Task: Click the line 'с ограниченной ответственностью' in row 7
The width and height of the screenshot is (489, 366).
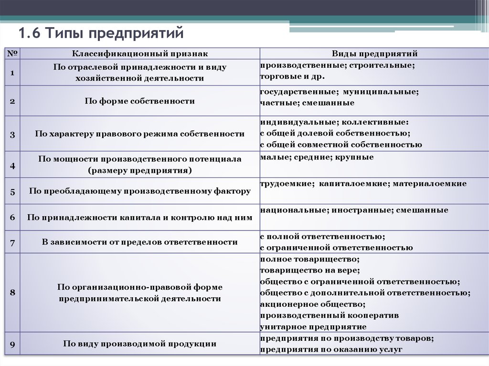Action: [x=336, y=248]
